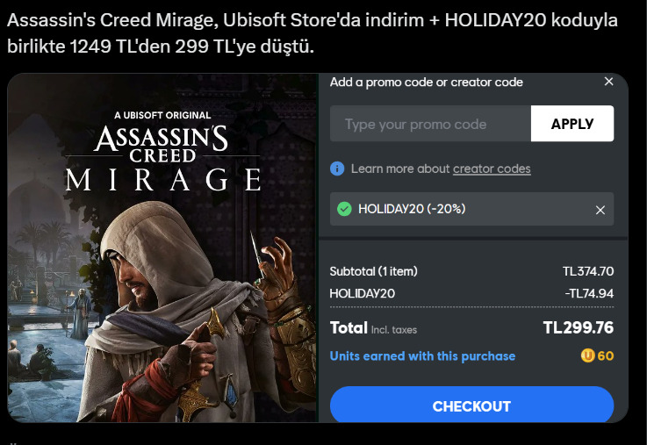Close the promo code panel

[x=608, y=82]
